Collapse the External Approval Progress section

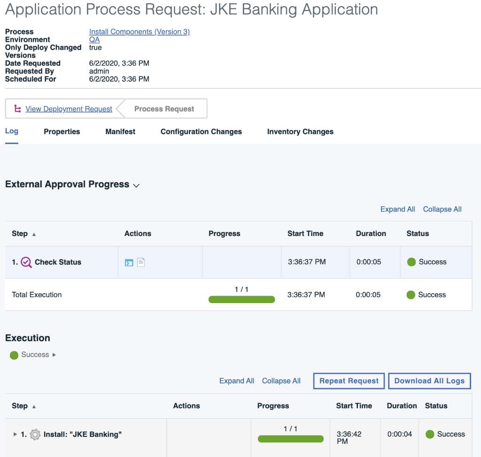pos(136,185)
